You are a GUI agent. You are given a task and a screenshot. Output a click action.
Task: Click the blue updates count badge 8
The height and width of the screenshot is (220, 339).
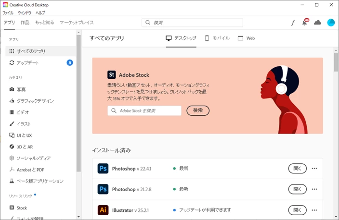pos(70,63)
